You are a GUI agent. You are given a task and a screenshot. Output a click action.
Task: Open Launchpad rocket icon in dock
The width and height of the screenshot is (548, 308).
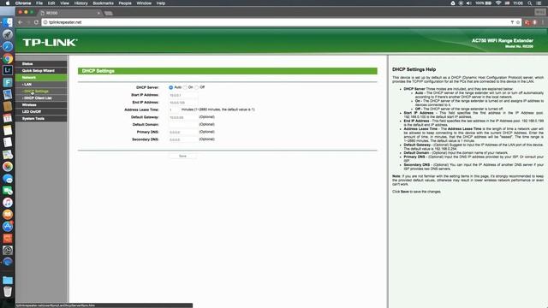click(8, 34)
